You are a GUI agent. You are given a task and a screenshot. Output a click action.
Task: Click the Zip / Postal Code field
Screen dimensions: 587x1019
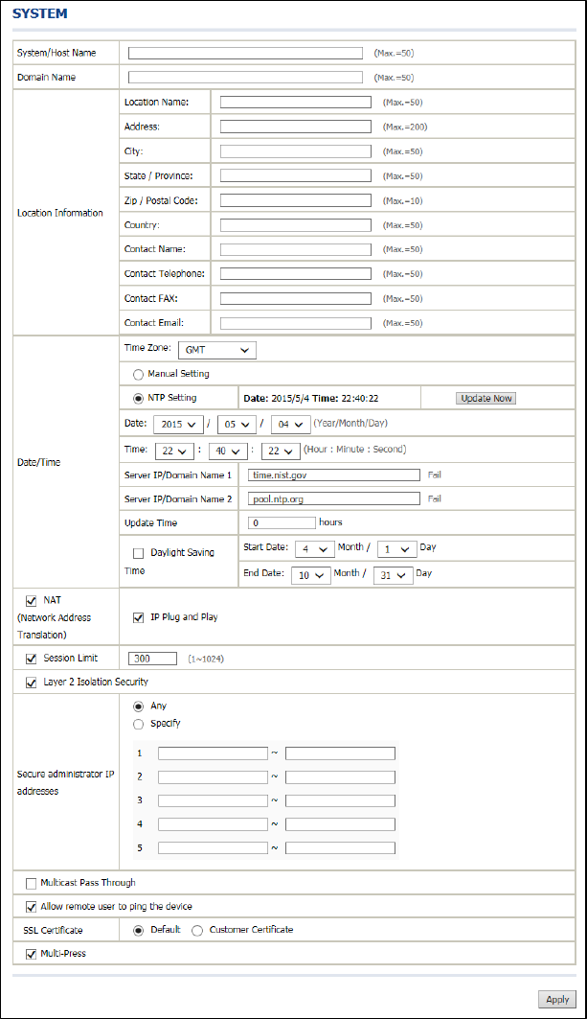tap(296, 200)
